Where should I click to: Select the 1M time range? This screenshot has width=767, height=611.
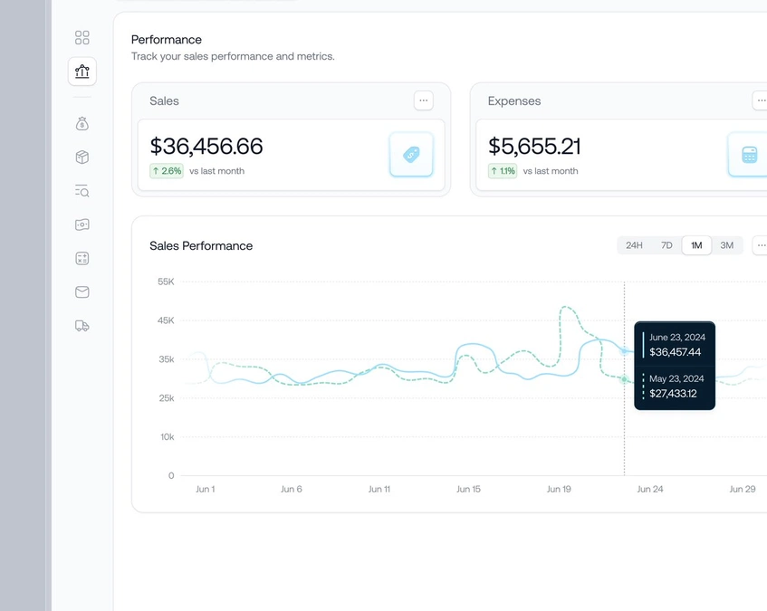tap(696, 245)
